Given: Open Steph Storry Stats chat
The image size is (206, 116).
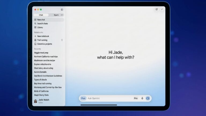Looking at the screenshot, I should point(41,95).
